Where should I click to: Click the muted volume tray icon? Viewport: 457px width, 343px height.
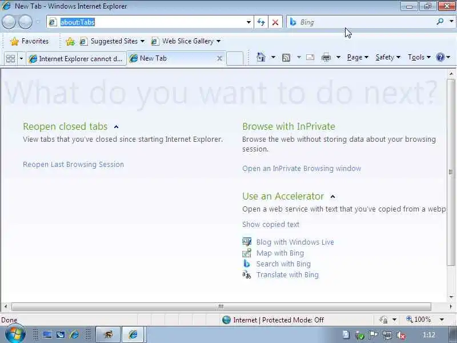[401, 336]
